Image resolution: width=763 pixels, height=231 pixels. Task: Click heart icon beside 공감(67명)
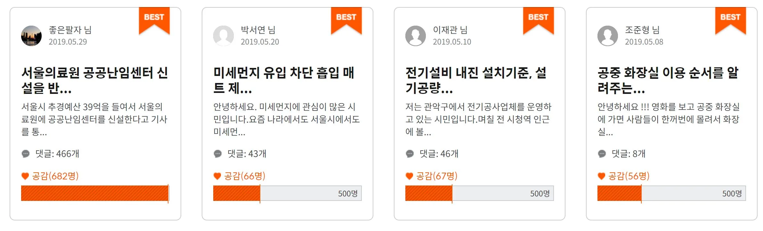pyautogui.click(x=409, y=176)
